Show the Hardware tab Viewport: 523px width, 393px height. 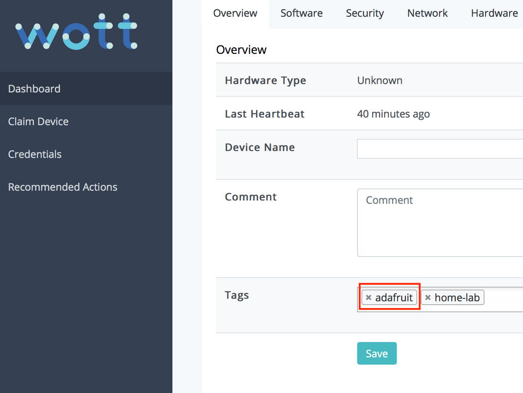(x=494, y=14)
